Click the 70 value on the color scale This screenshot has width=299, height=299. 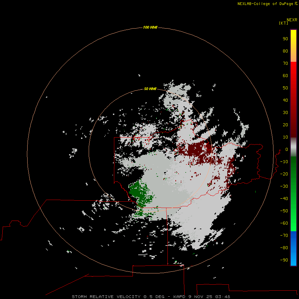(285, 63)
